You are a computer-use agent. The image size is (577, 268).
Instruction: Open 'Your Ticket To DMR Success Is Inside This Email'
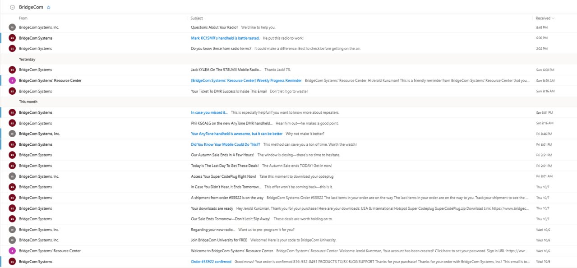(x=229, y=91)
